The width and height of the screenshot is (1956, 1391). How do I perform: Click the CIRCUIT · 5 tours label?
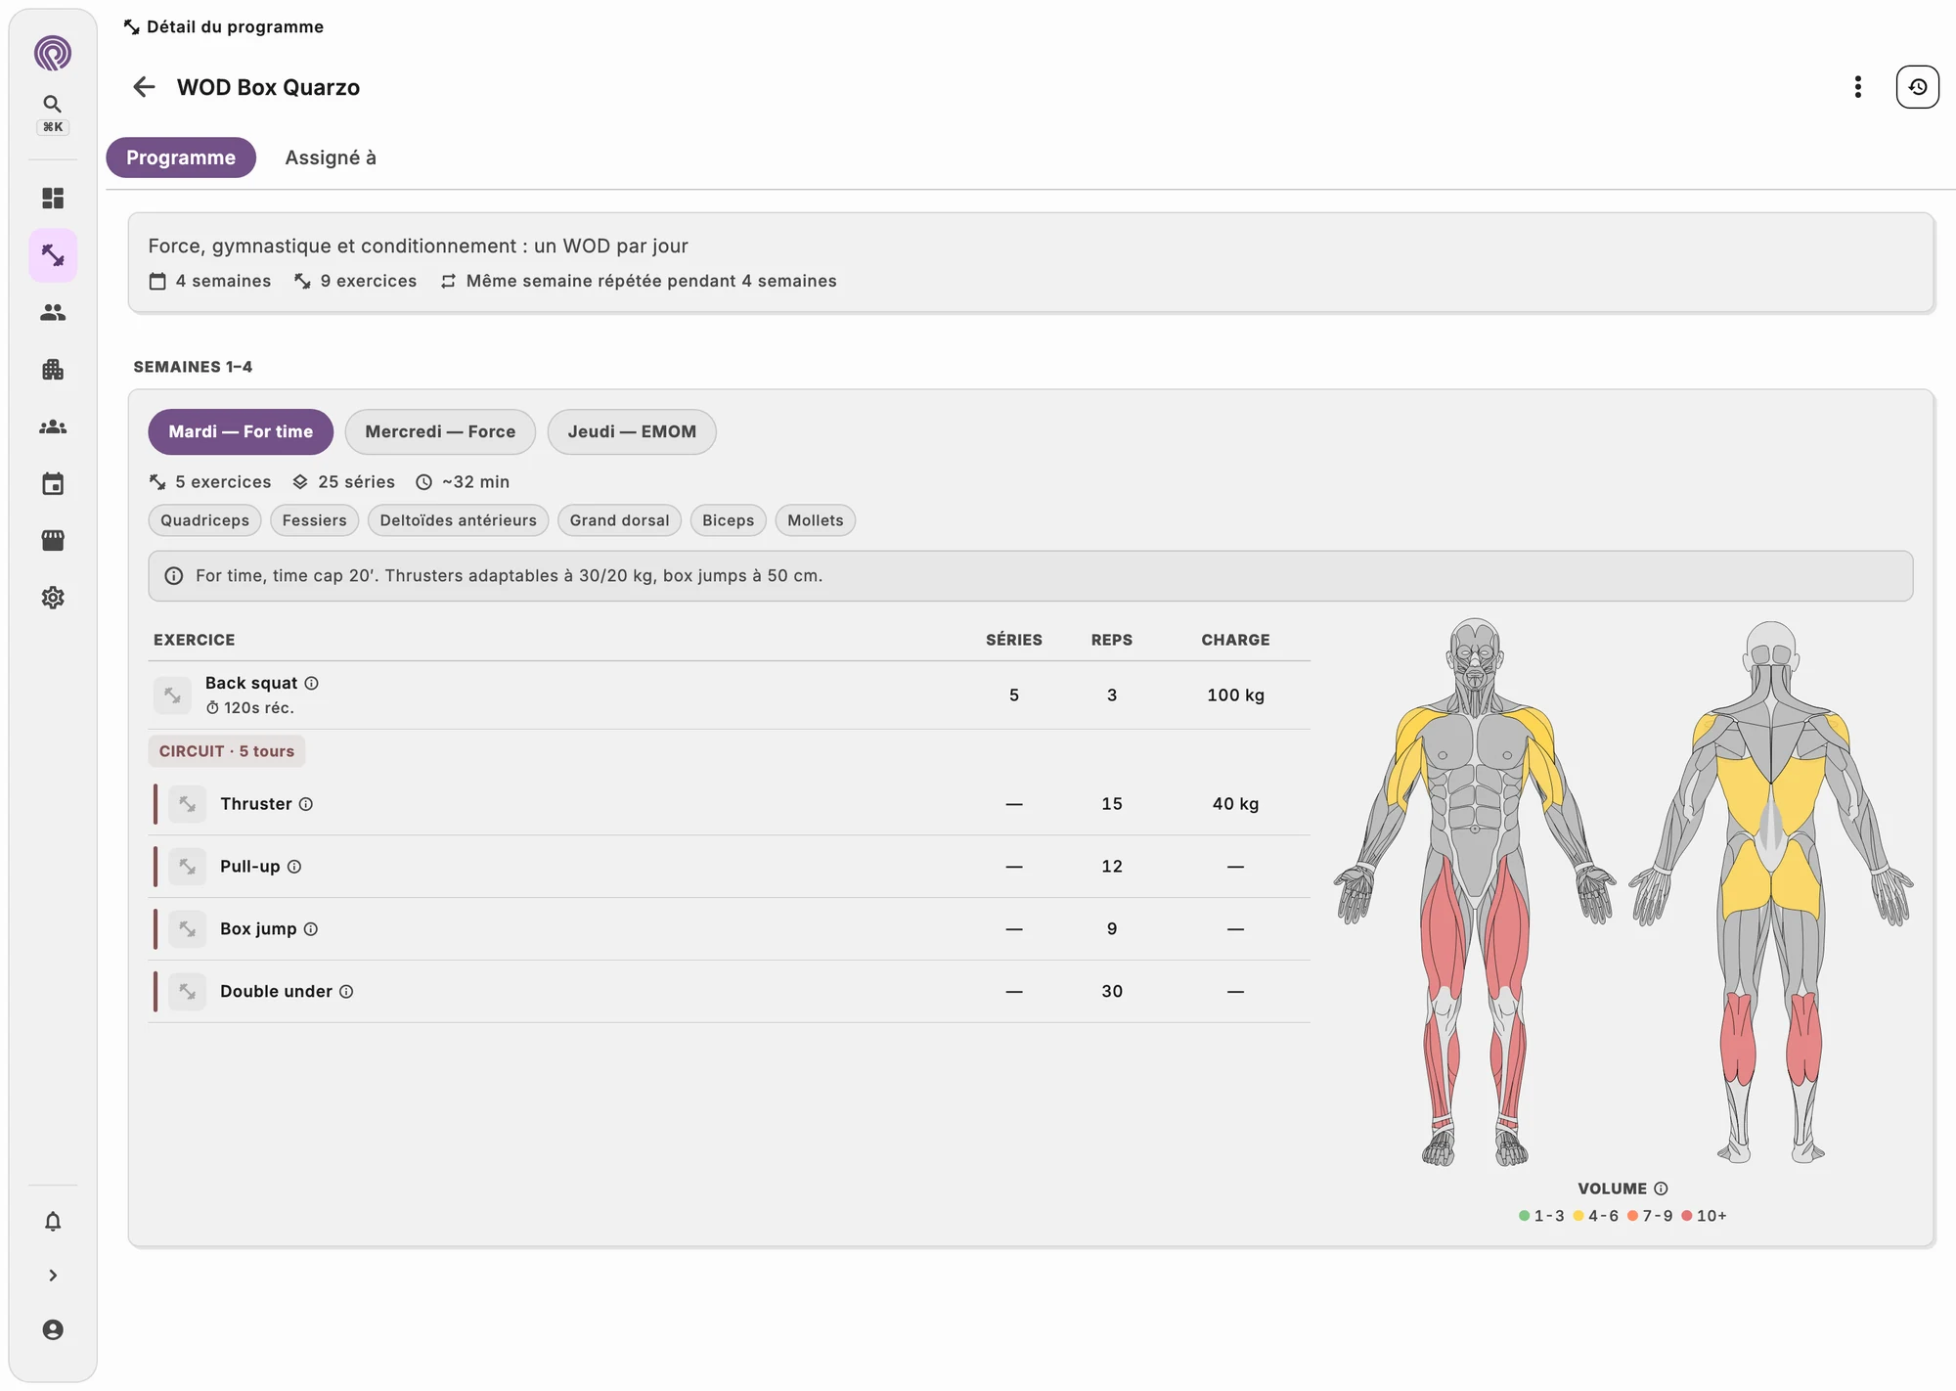(227, 751)
